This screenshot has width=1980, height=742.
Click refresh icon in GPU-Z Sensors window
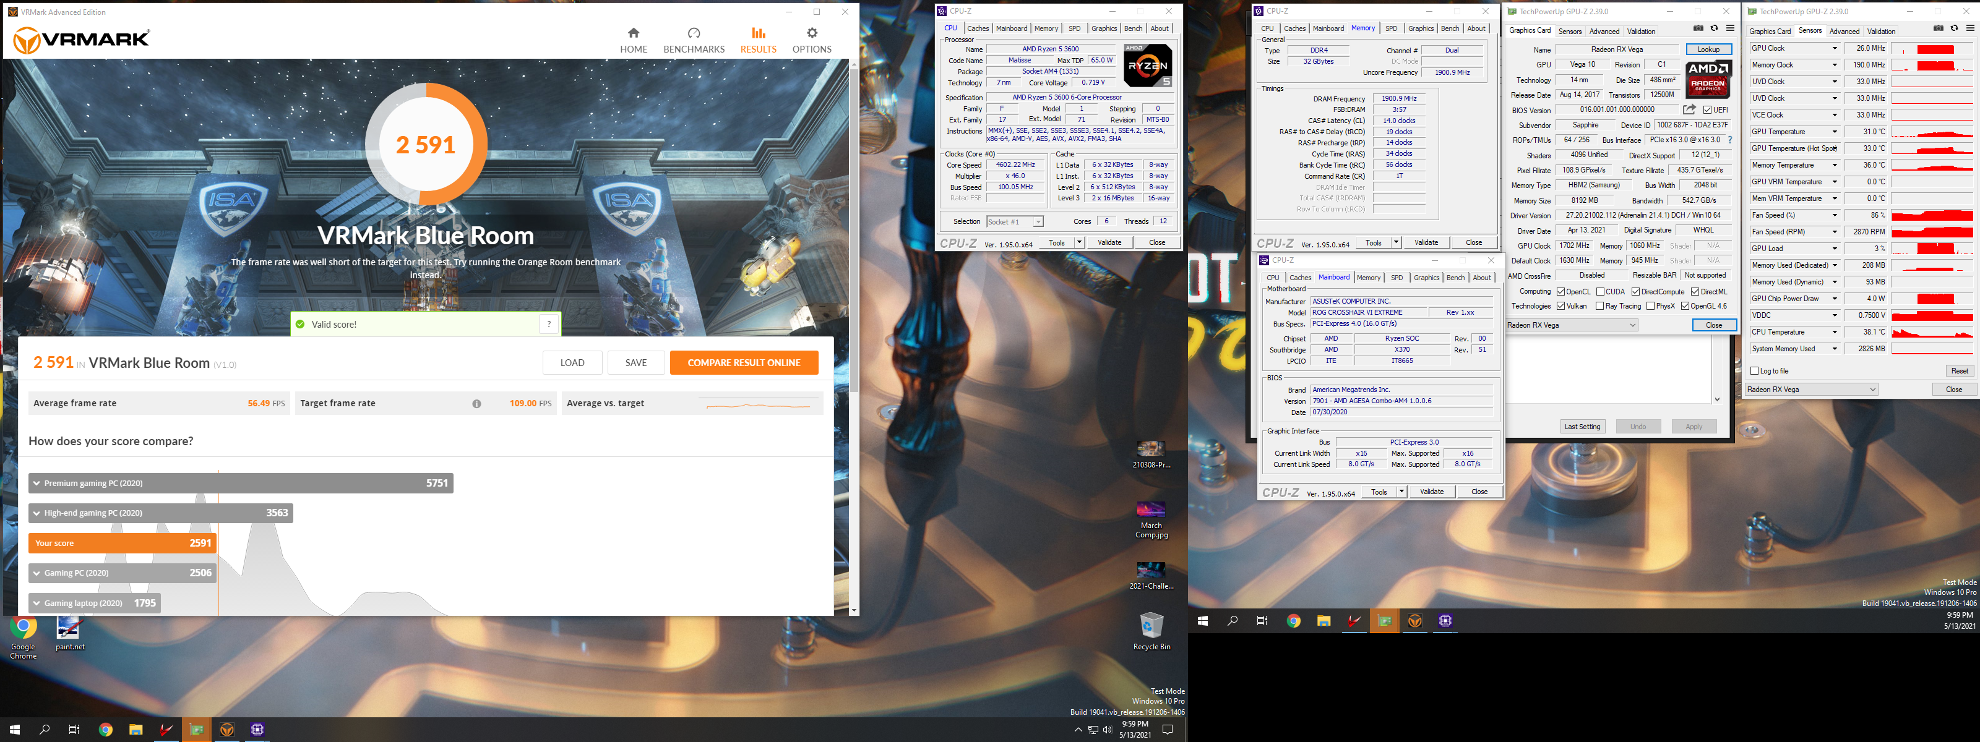[x=1955, y=28]
